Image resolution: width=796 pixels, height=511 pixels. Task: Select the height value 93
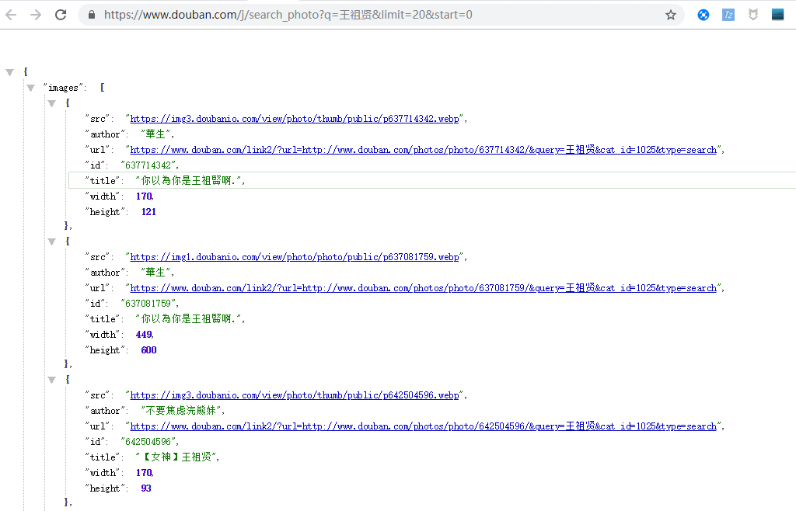tap(146, 488)
